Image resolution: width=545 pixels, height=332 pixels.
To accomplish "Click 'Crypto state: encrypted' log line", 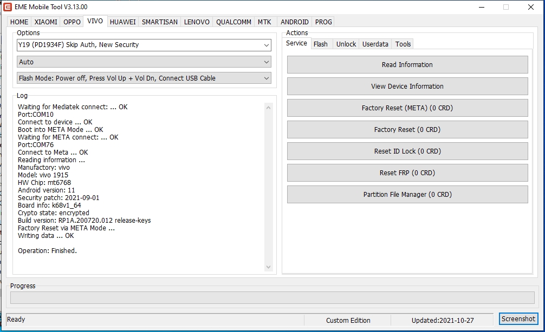I will pos(54,213).
